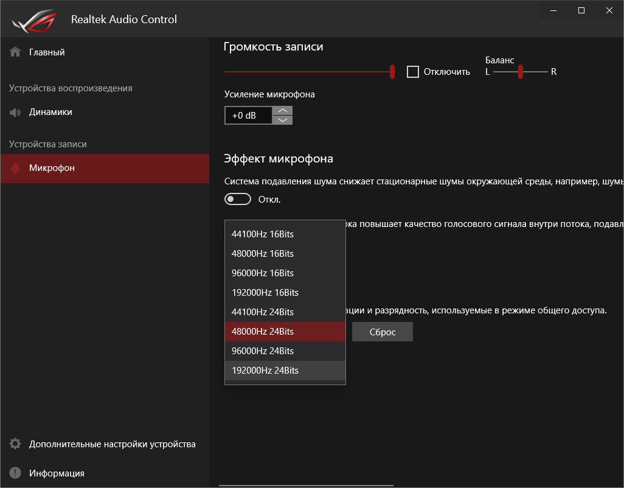Click the info icon next to Информация
The image size is (624, 488).
pyautogui.click(x=13, y=473)
